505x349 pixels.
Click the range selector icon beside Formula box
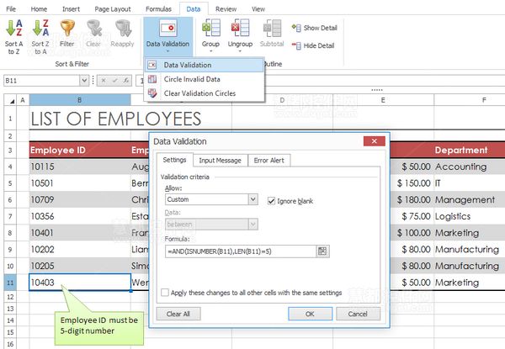tap(322, 251)
